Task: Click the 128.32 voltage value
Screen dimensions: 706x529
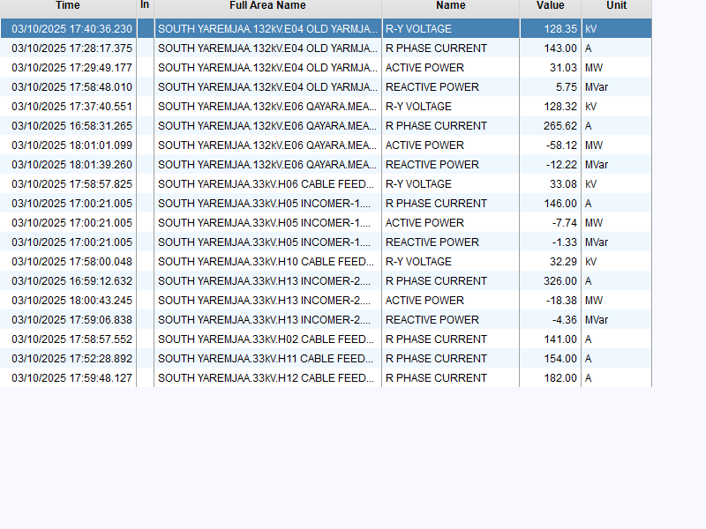Action: tap(551, 106)
